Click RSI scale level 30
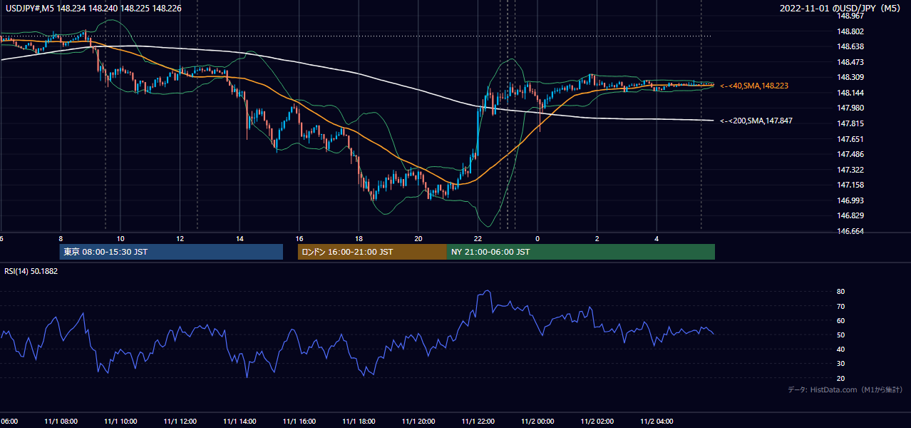 (x=841, y=364)
